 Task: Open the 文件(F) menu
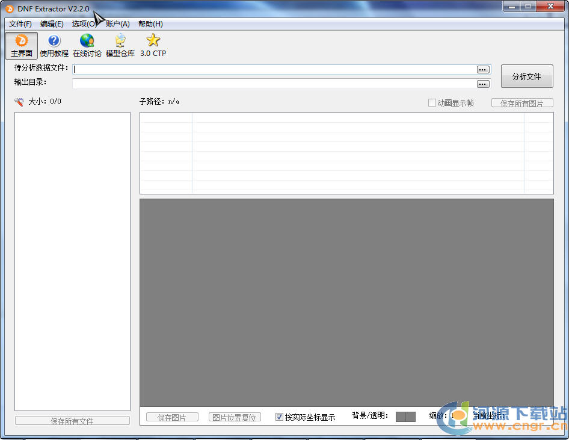click(20, 24)
